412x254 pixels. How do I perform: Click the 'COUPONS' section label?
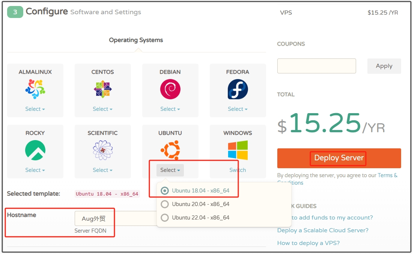point(291,44)
